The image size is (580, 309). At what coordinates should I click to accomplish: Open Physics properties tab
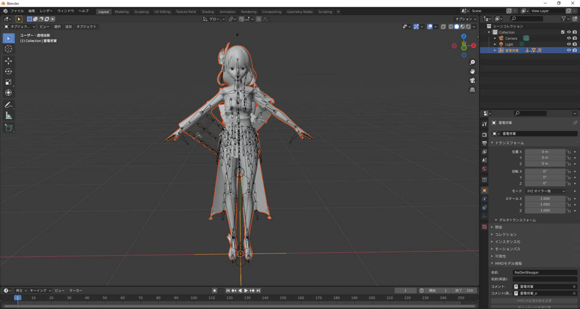pyautogui.click(x=484, y=199)
